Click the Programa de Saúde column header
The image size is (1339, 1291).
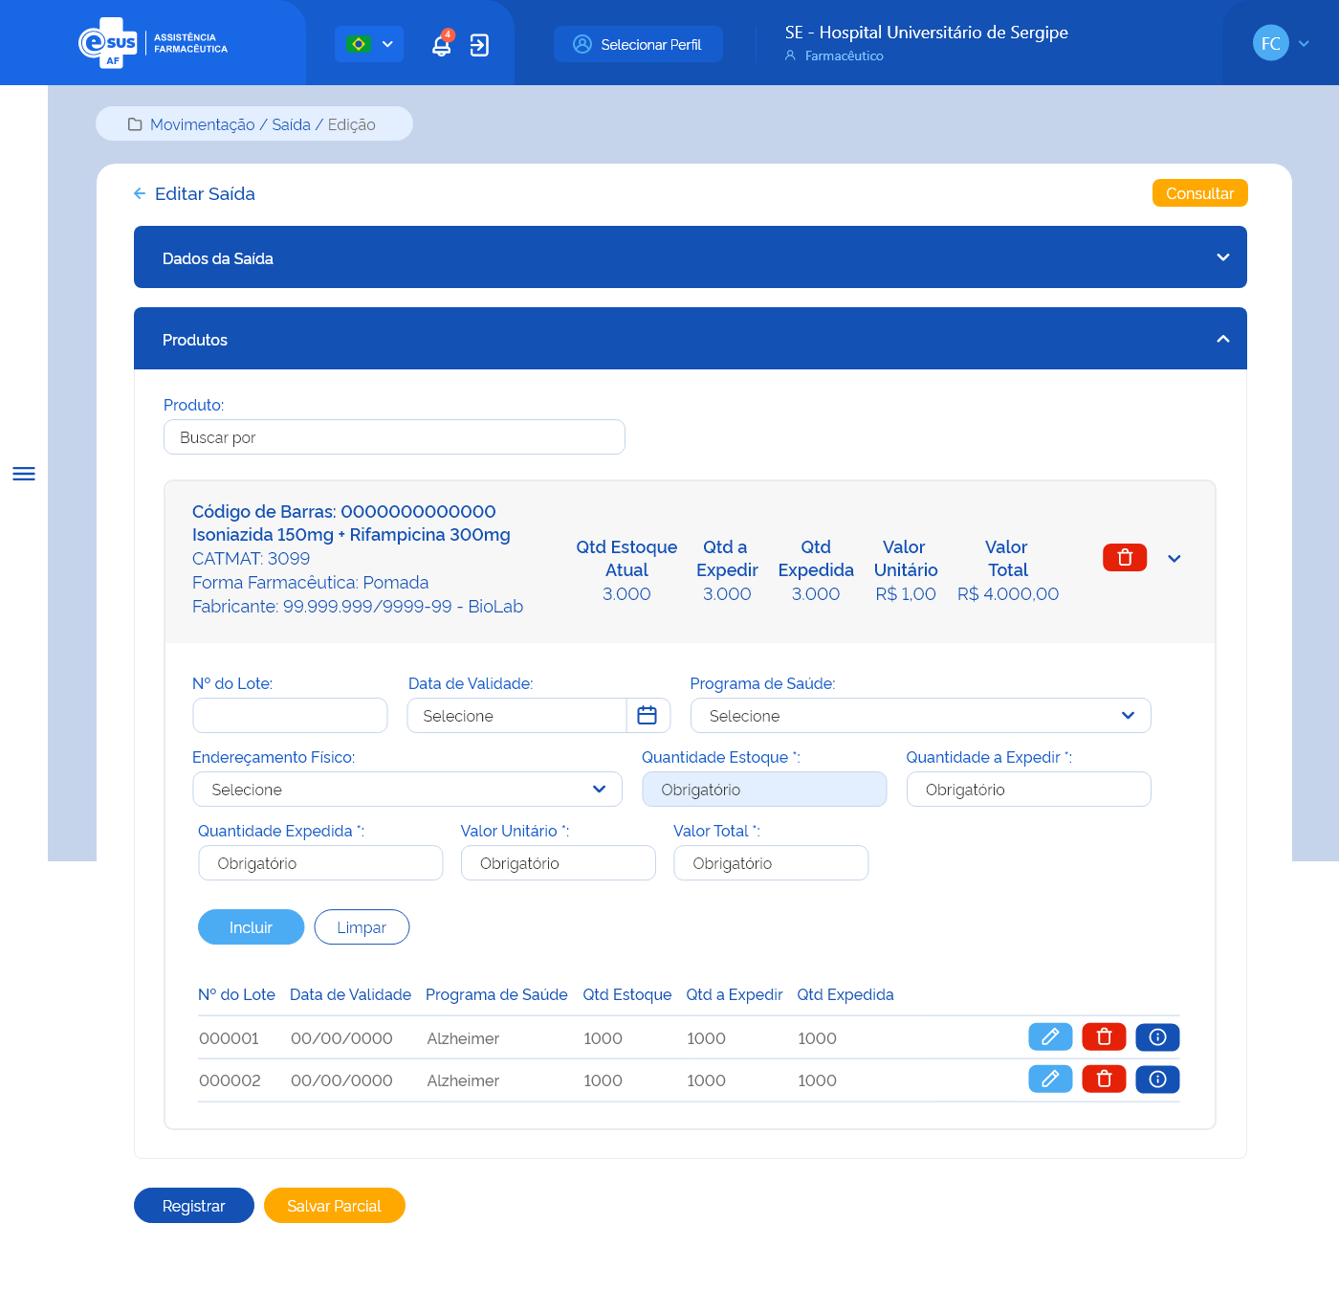[496, 994]
